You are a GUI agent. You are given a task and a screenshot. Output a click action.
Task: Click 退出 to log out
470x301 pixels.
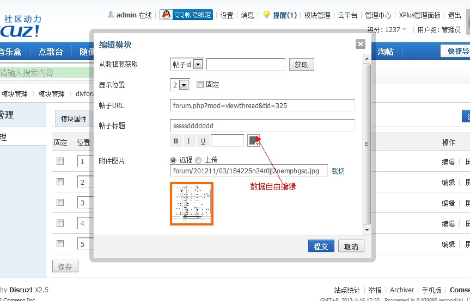click(x=454, y=15)
